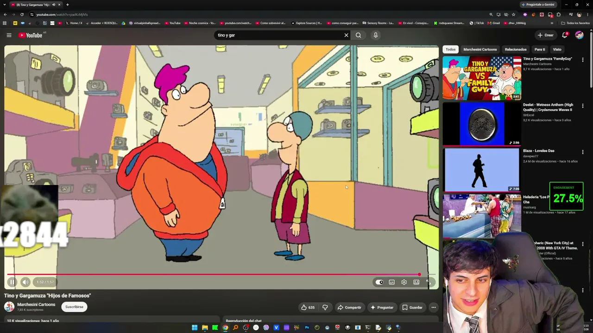Enter full screen mode
This screenshot has width=593, height=333.
[429, 282]
